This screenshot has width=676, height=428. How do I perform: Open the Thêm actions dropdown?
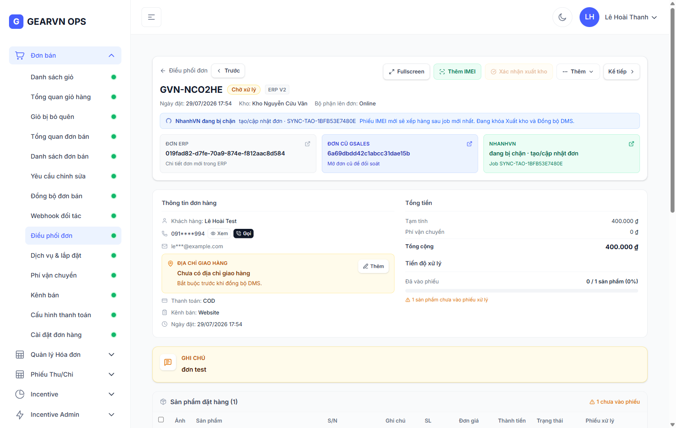click(x=578, y=72)
